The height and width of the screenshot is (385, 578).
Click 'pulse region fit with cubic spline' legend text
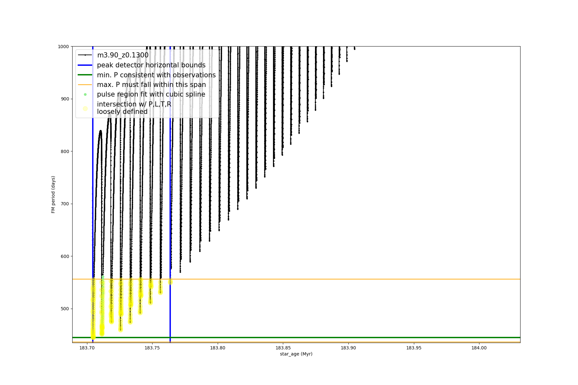[151, 94]
